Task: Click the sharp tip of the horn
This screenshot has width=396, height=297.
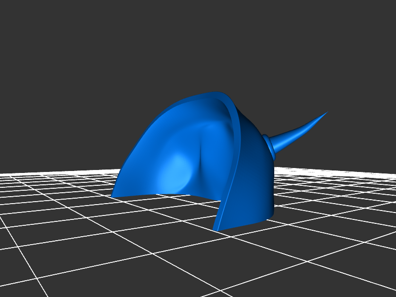Action: (327, 112)
